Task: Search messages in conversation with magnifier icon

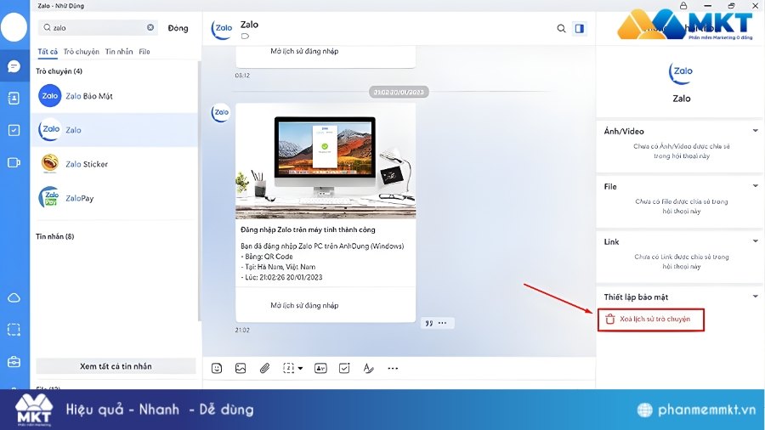Action: (561, 28)
